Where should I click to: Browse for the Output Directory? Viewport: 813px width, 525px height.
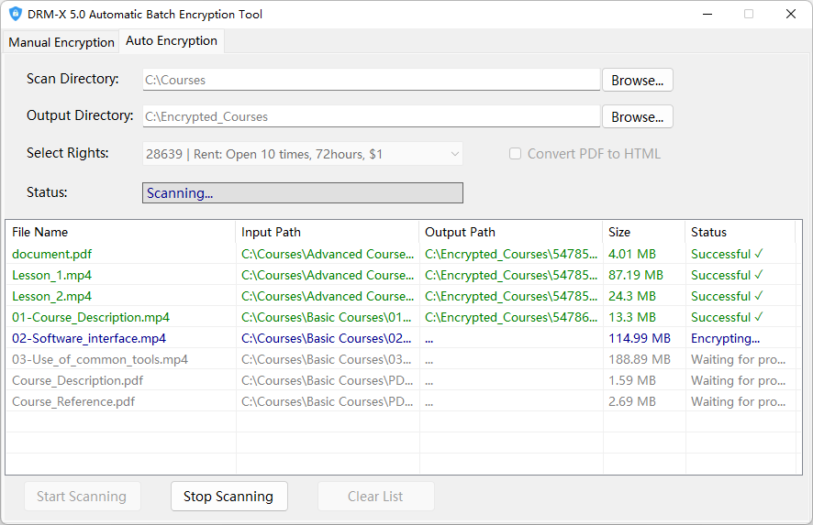tap(637, 117)
